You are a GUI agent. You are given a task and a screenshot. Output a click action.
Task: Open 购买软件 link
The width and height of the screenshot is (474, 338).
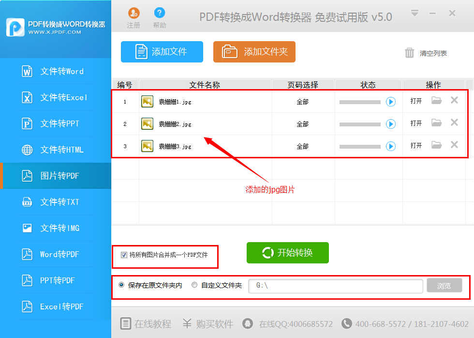coord(208,324)
